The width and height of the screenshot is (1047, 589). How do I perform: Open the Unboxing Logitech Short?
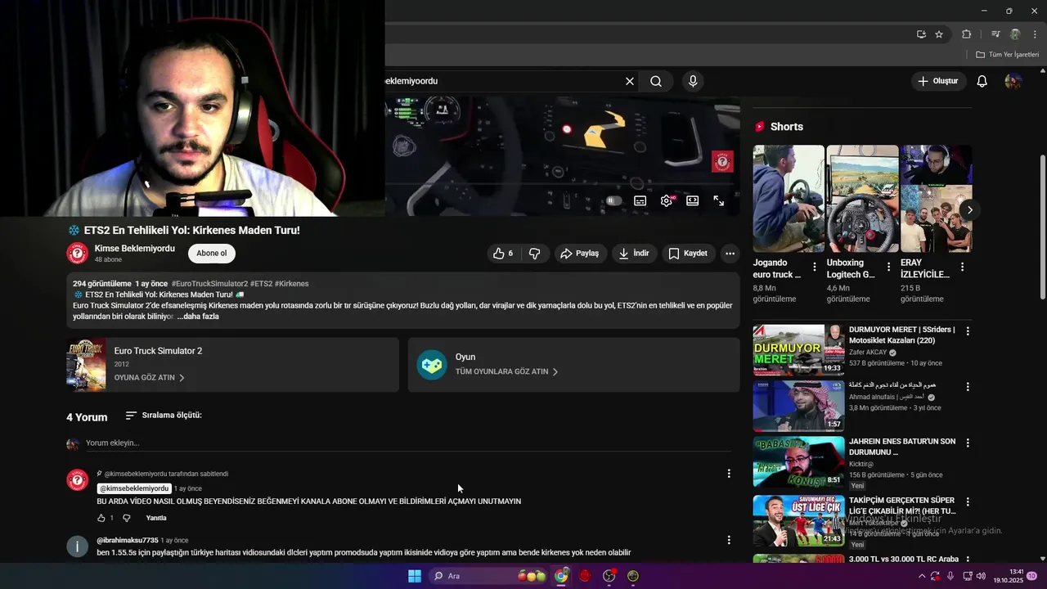pyautogui.click(x=862, y=199)
